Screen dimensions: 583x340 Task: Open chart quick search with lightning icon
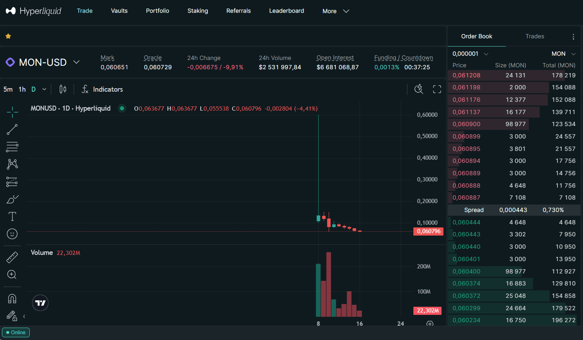click(x=419, y=89)
